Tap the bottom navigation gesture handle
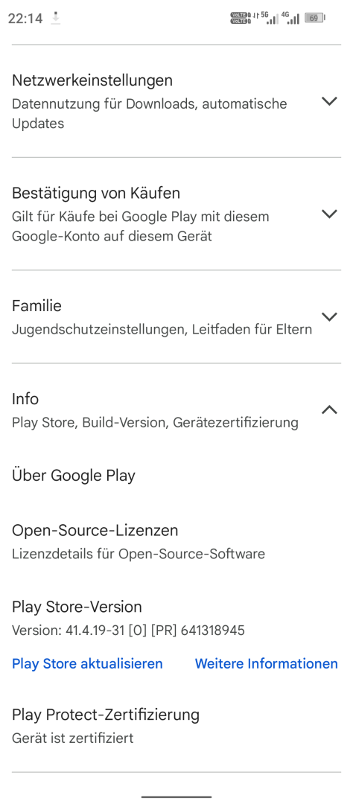 click(176, 797)
